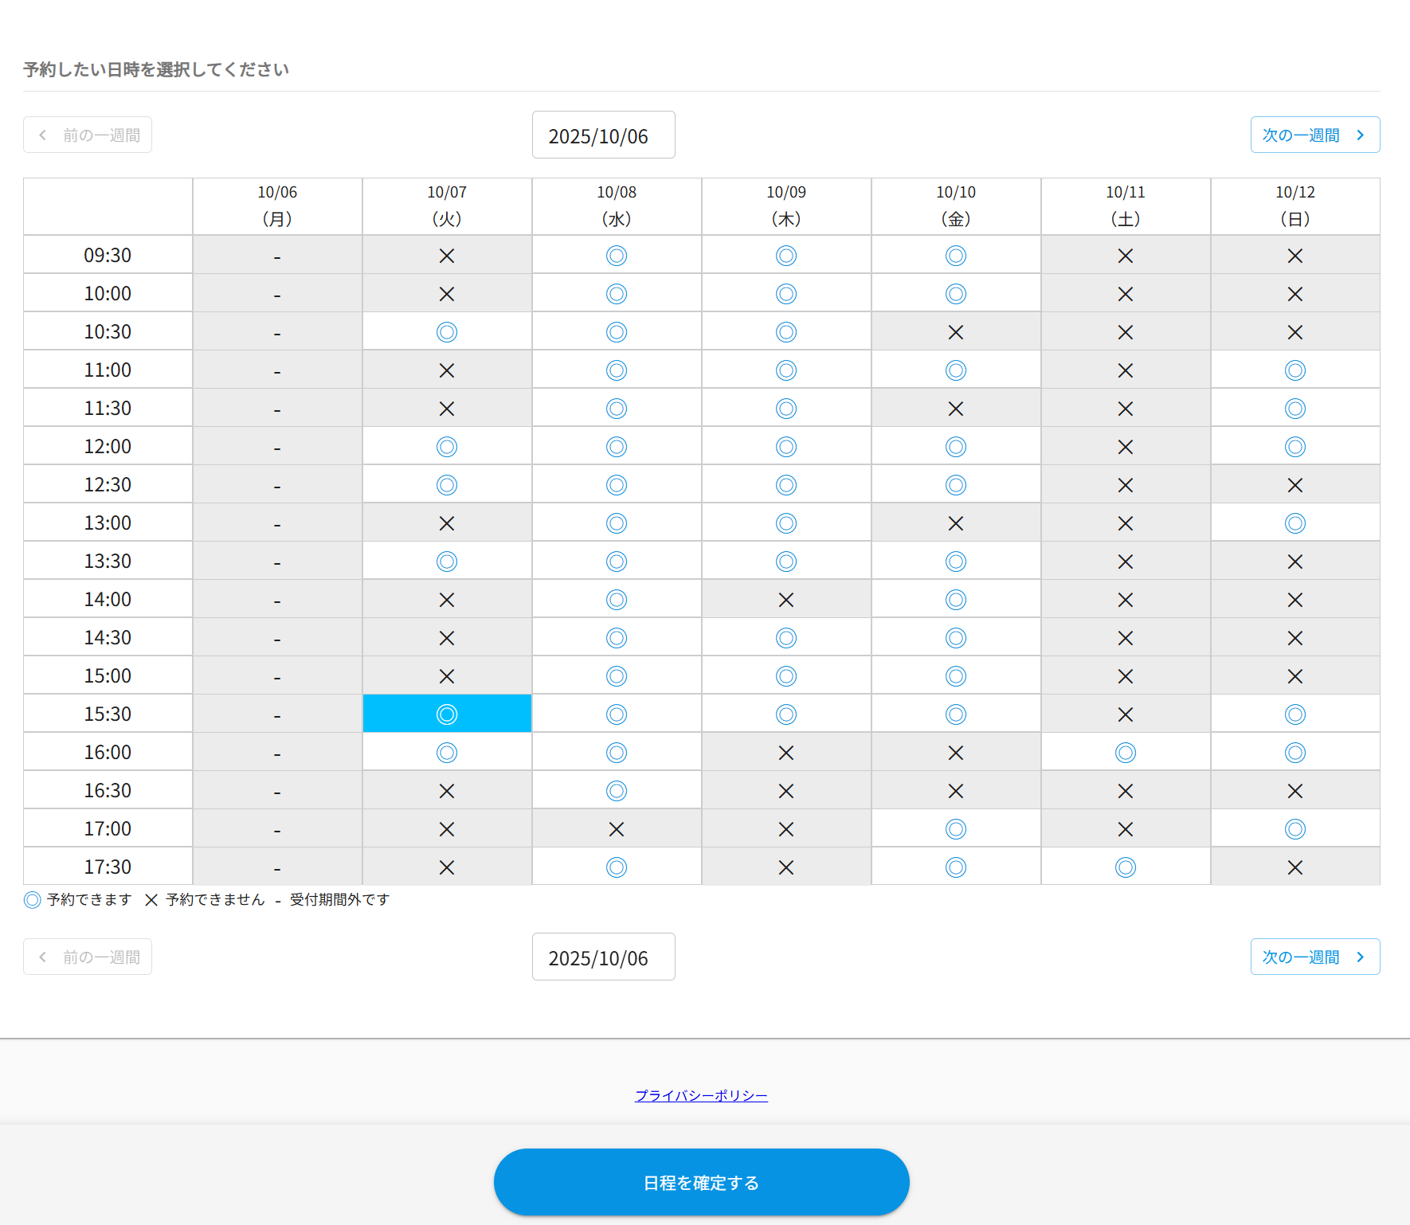1410x1225 pixels.
Task: Select the 10/12 Sunday 15:30 slot
Action: point(1294,714)
